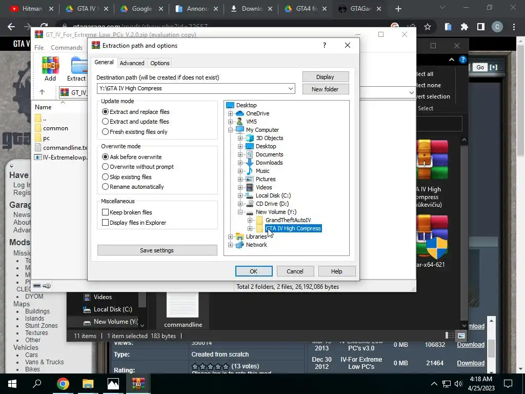Enable Keep broken files checkbox
This screenshot has width=525, height=394.
tap(105, 212)
